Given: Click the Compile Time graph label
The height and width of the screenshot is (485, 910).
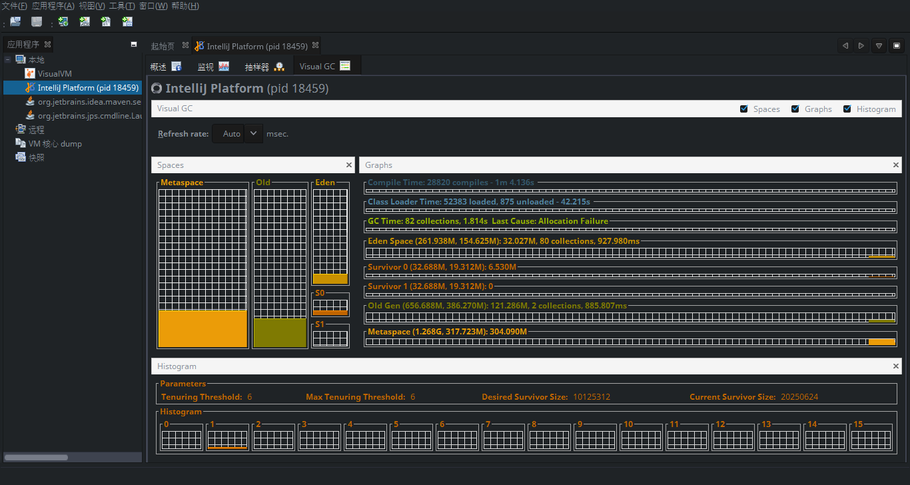Looking at the screenshot, I should coord(451,182).
